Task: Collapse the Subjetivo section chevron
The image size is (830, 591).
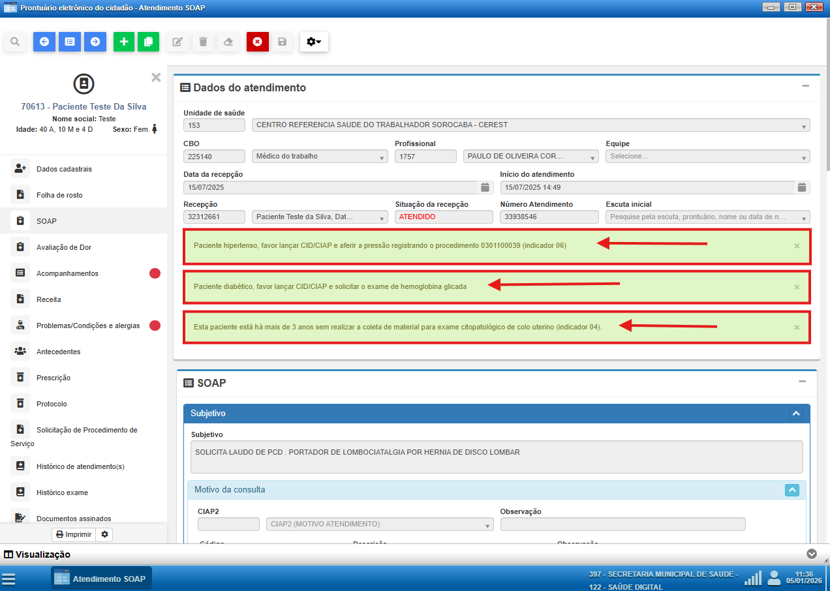Action: [x=795, y=414]
